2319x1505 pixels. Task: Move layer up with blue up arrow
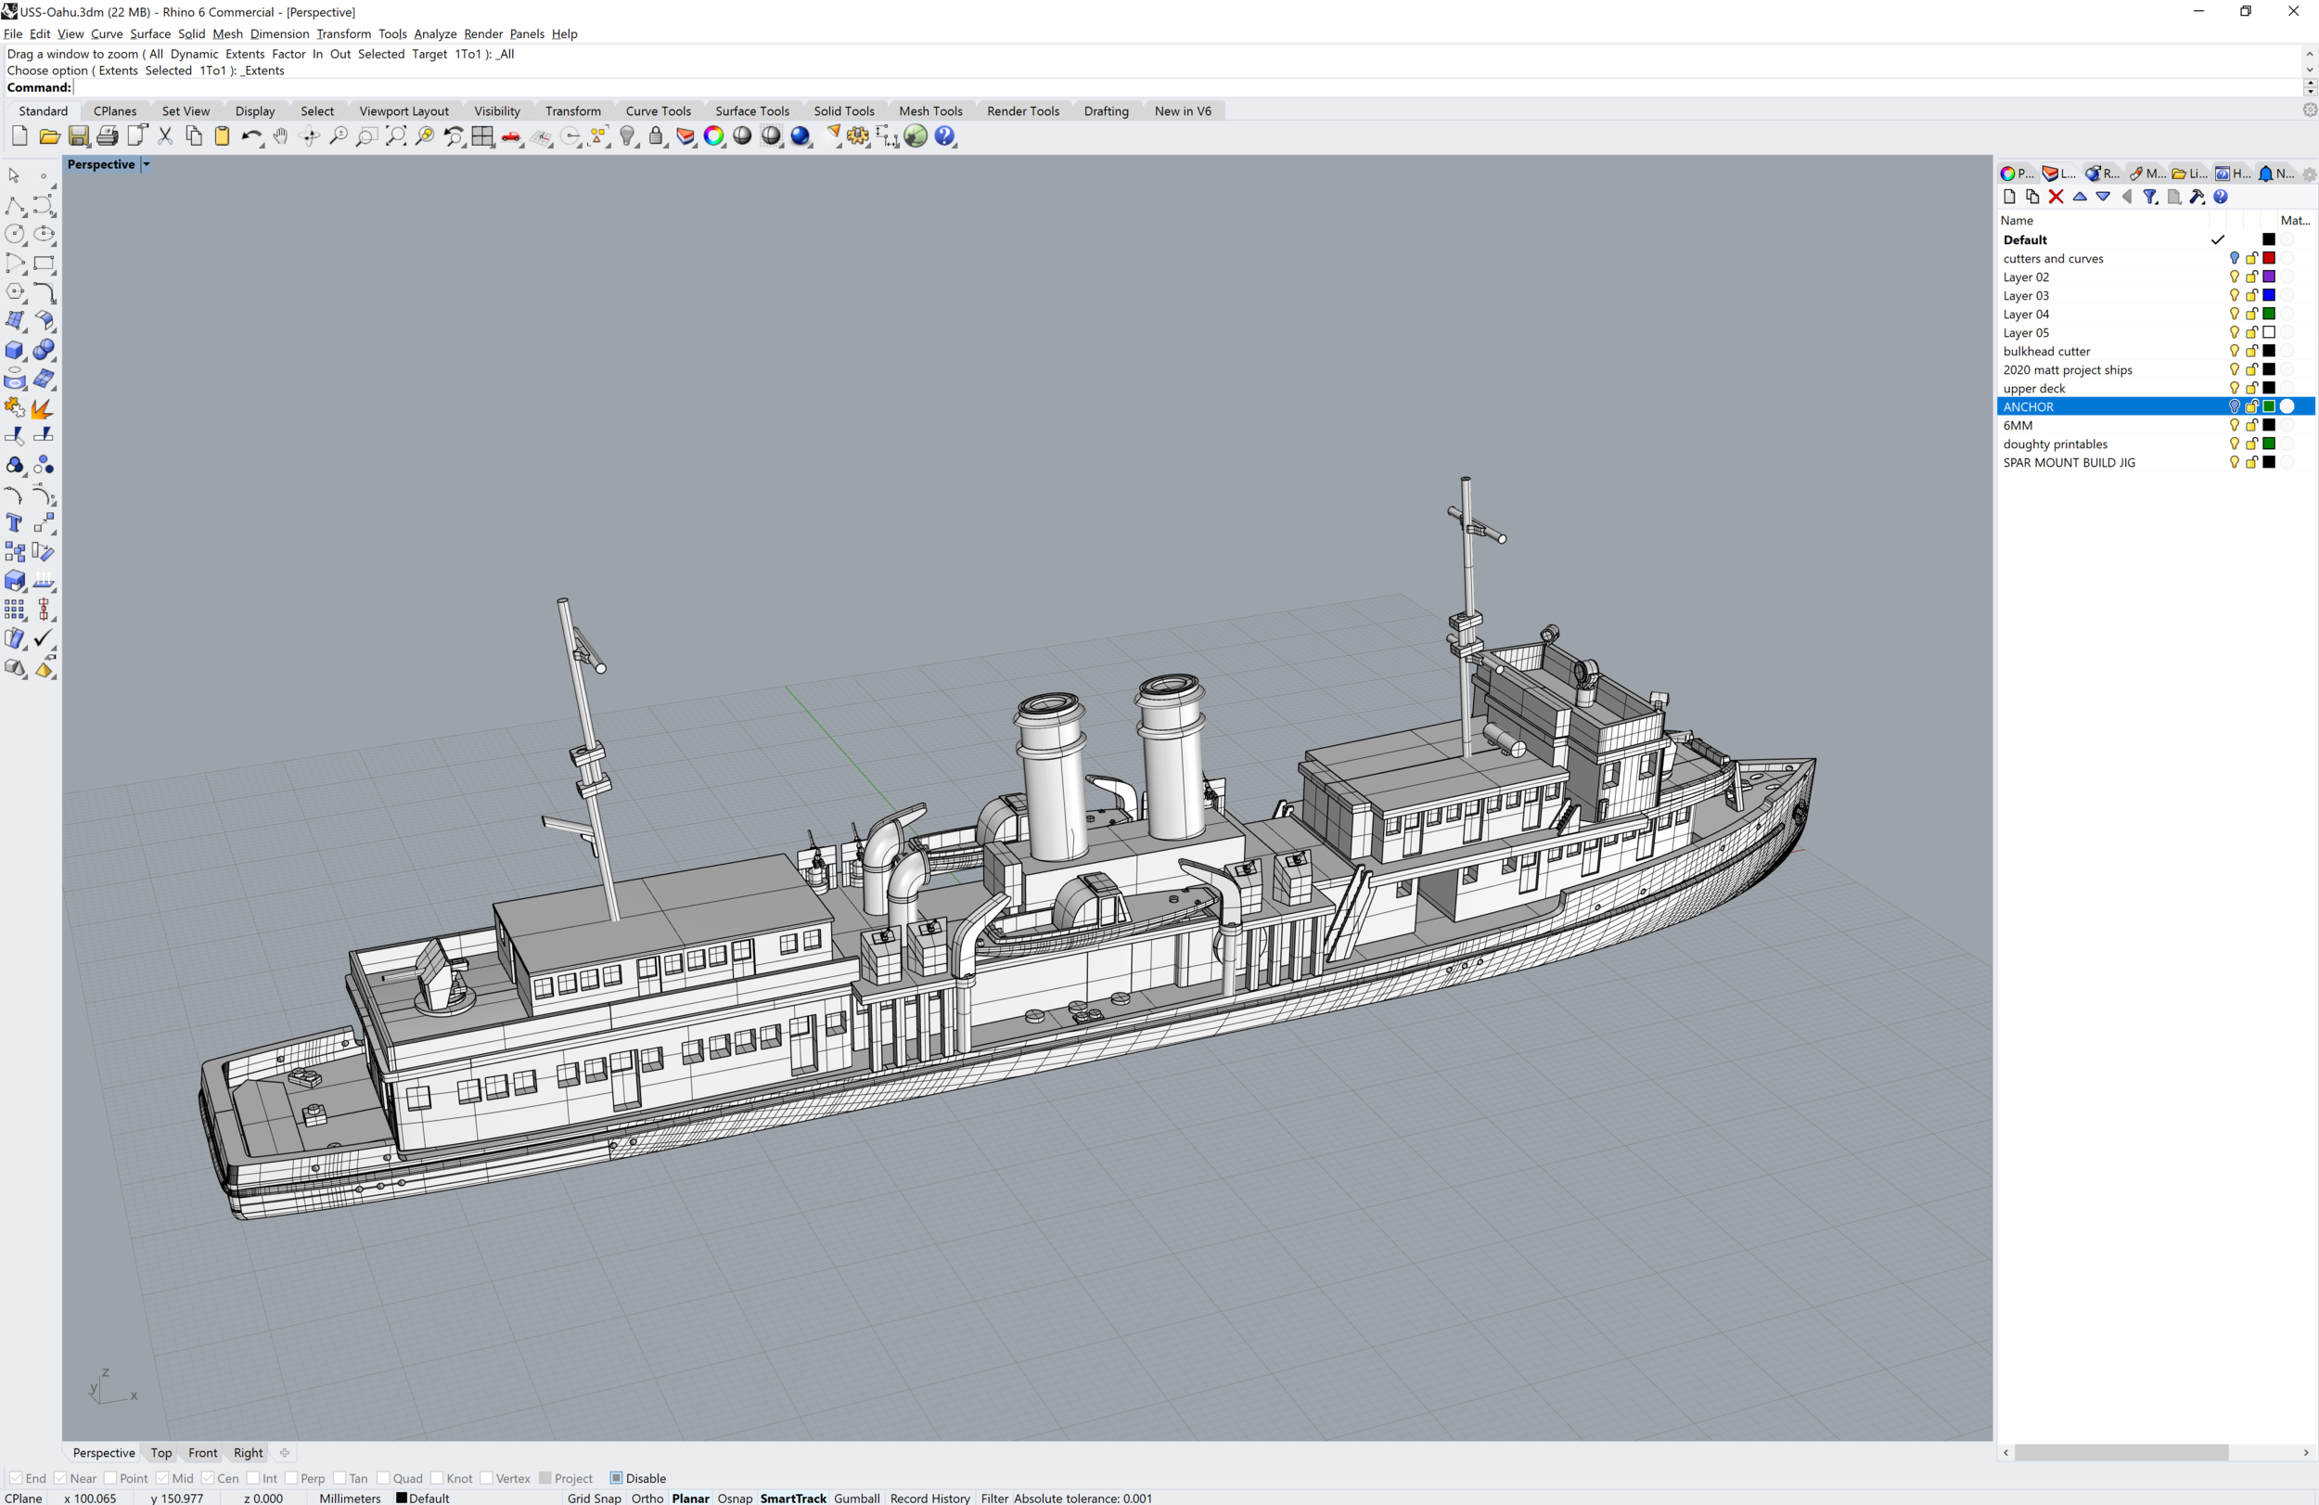(2080, 197)
